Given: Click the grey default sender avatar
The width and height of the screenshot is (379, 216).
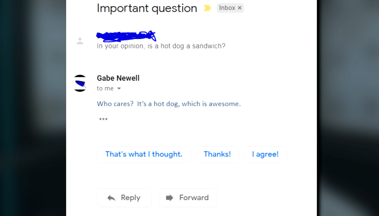Looking at the screenshot, I should click(x=80, y=41).
